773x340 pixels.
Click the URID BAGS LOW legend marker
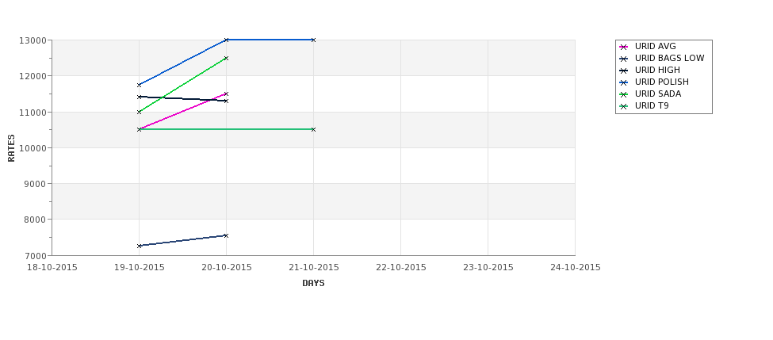pos(624,59)
